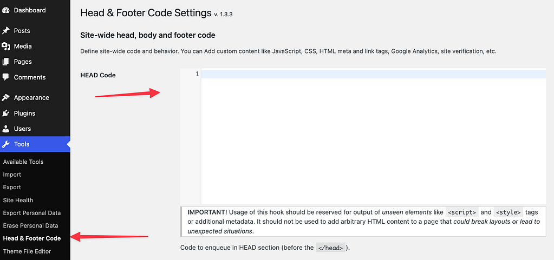Select Export Personal Data
554x260 pixels.
pos(32,213)
